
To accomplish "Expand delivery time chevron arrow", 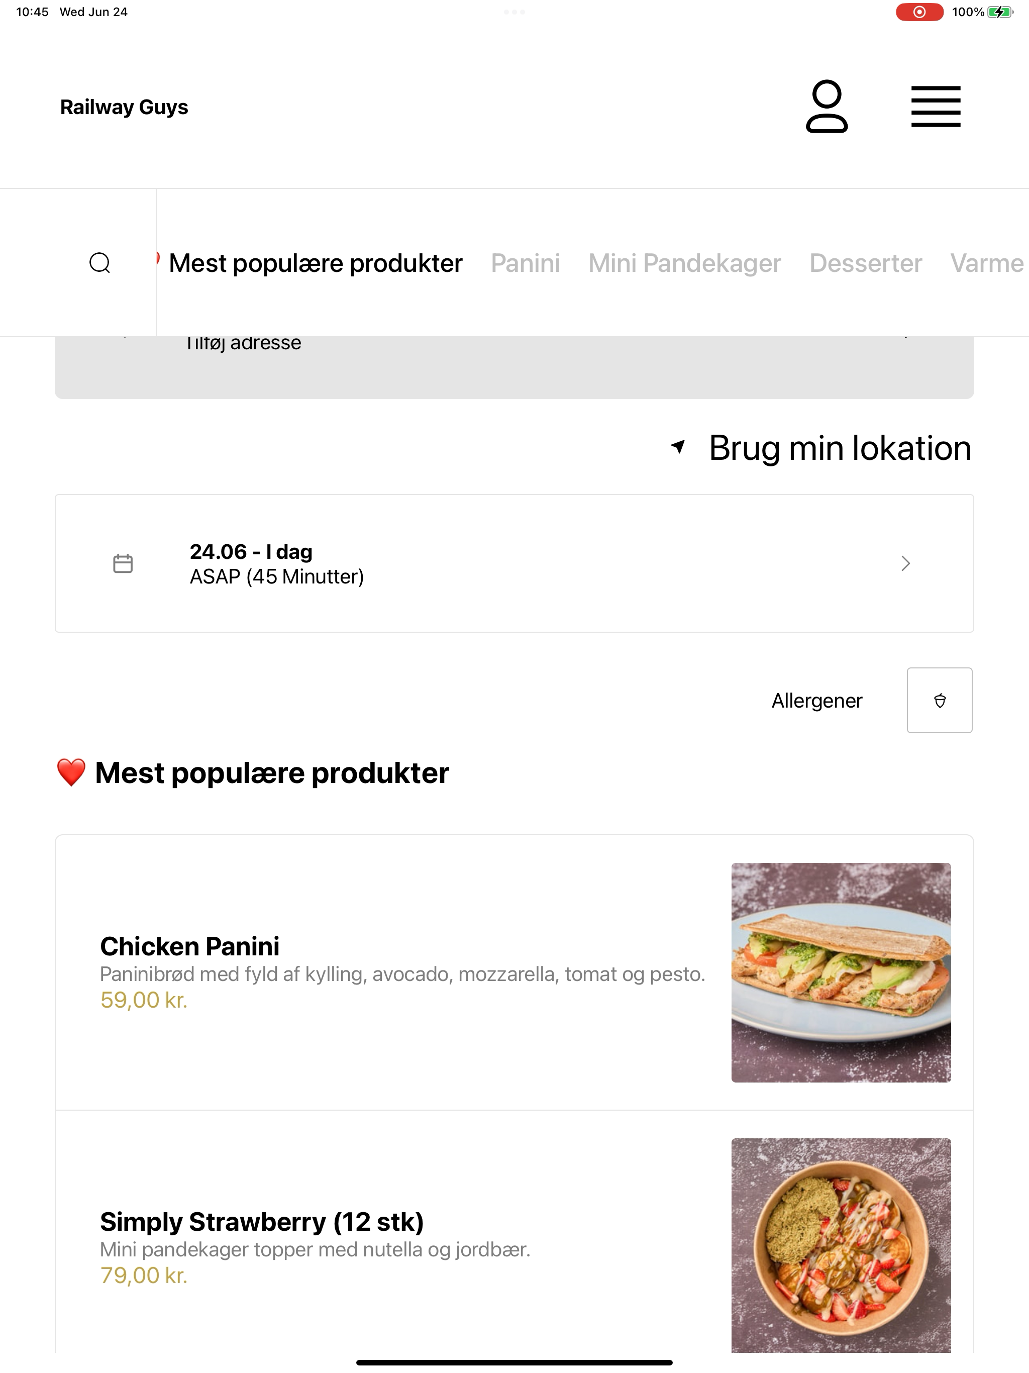I will [x=905, y=563].
